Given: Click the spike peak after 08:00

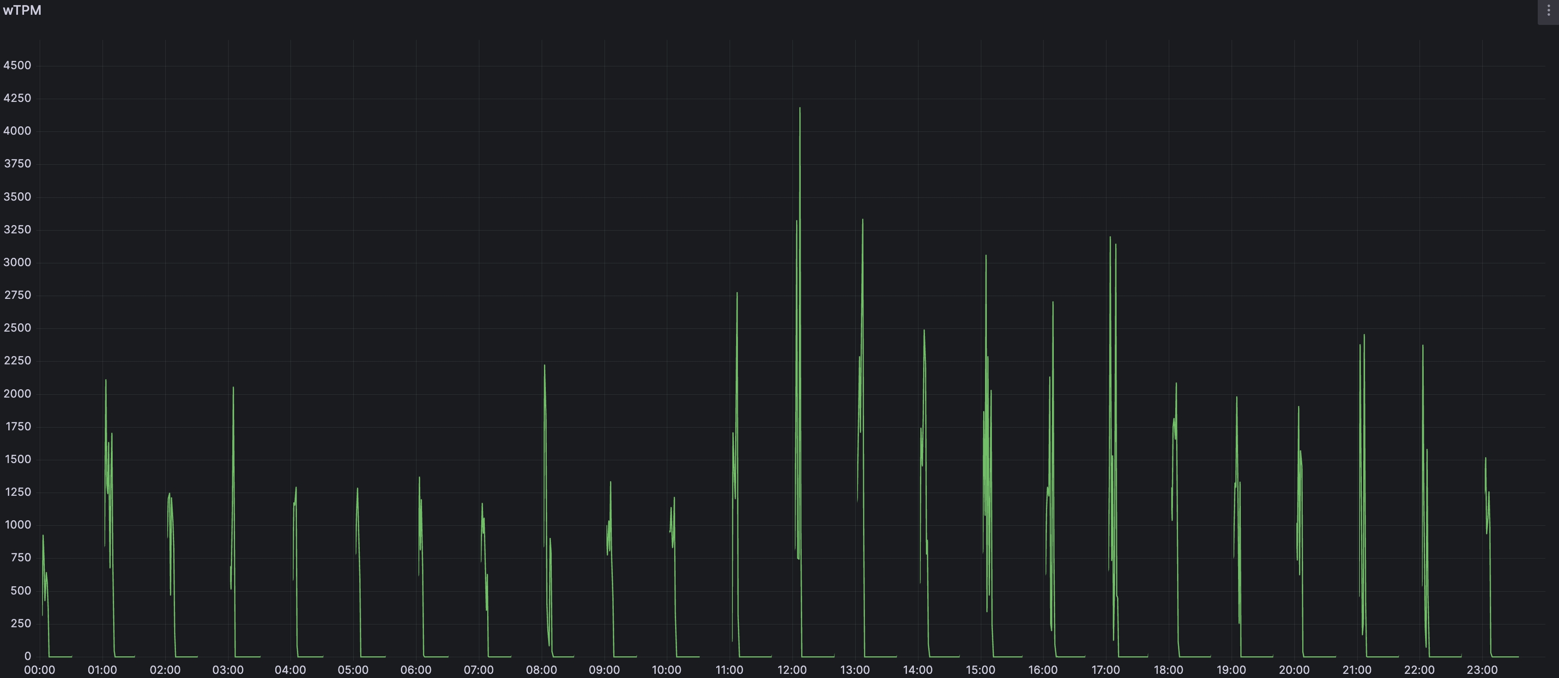Looking at the screenshot, I should (x=544, y=367).
